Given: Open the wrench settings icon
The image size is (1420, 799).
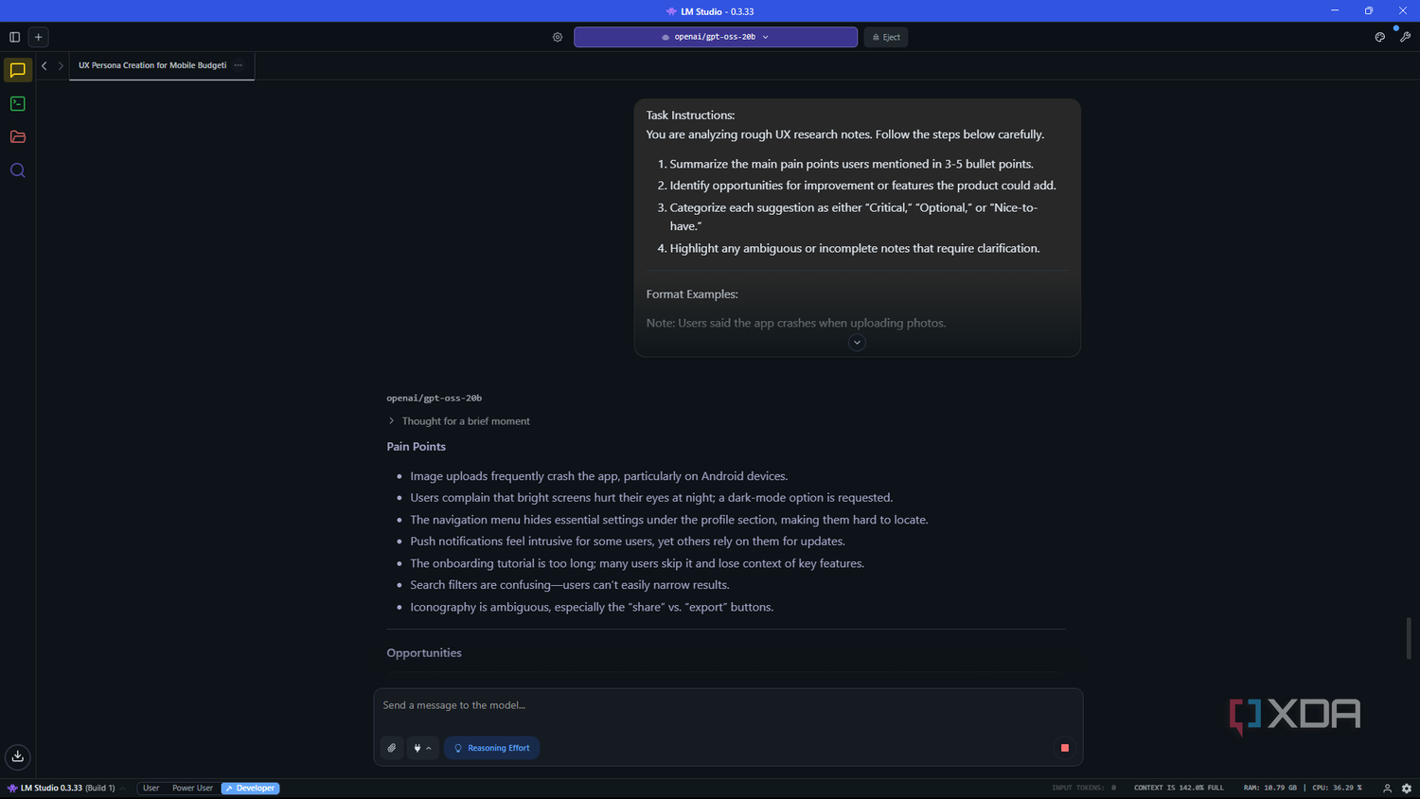Looking at the screenshot, I should tap(1405, 37).
